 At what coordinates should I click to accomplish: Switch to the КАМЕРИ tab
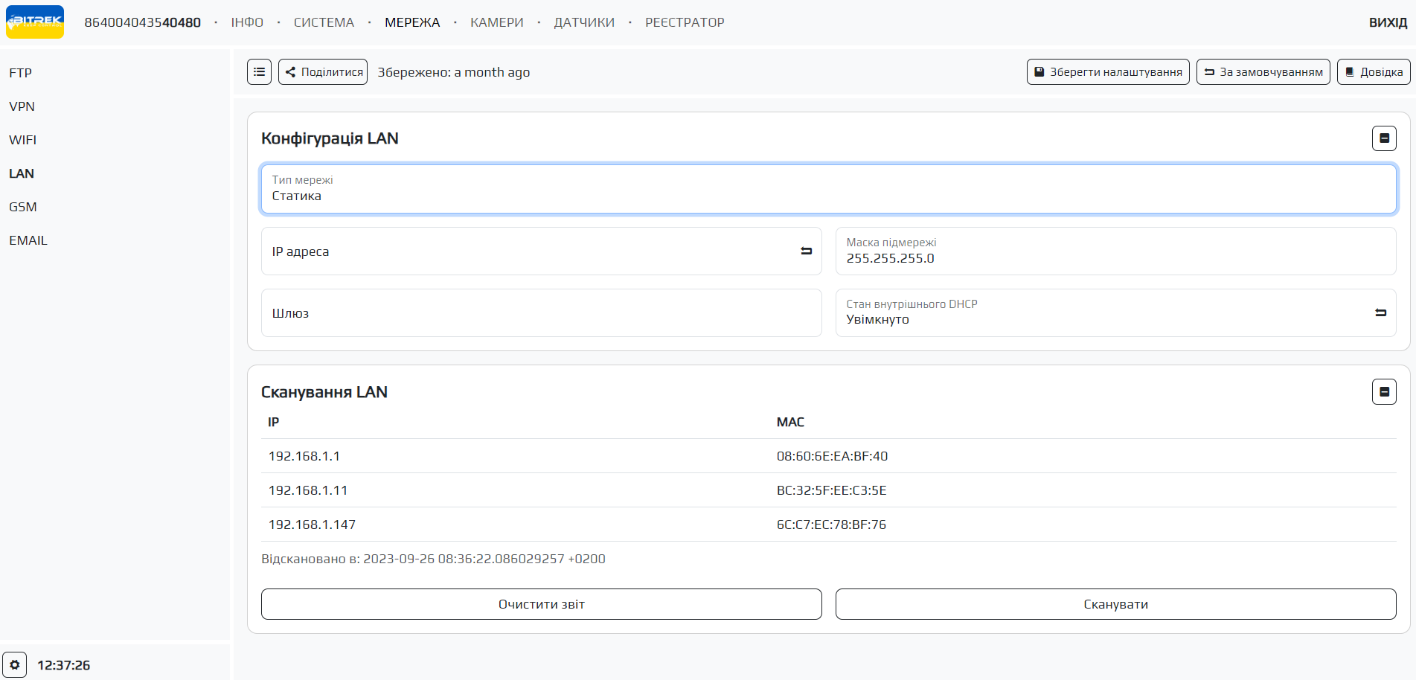click(496, 22)
